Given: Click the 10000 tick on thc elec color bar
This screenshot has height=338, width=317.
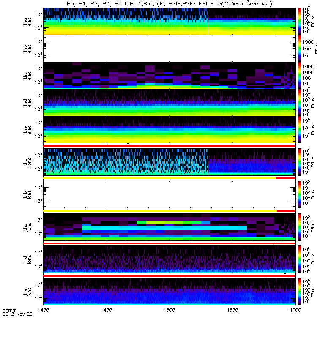Looking at the screenshot, I should [x=309, y=67].
